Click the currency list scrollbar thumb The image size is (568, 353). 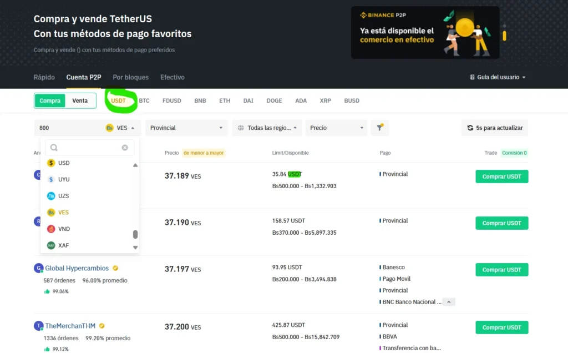pos(135,234)
